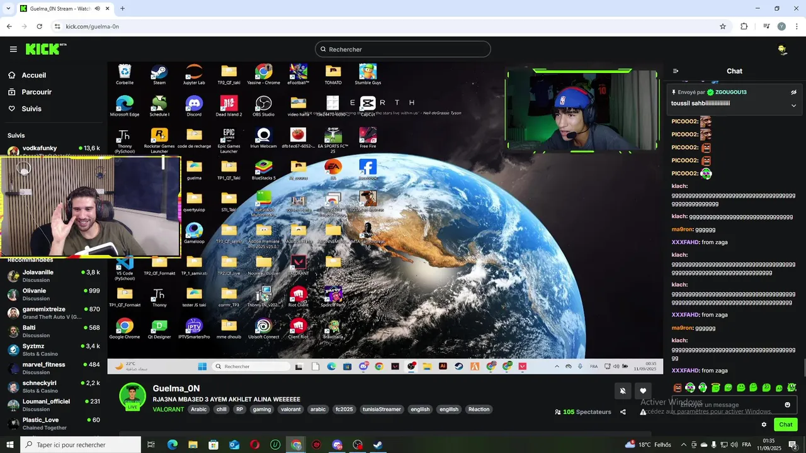The width and height of the screenshot is (806, 453).
Task: Click the report warning triangle icon
Action: (643, 412)
